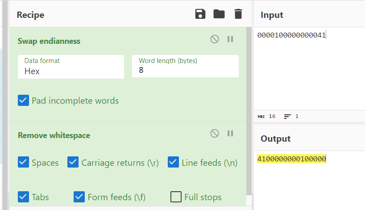Screen dimensions: 365x210
Task: Save the current recipe
Action: pos(200,14)
